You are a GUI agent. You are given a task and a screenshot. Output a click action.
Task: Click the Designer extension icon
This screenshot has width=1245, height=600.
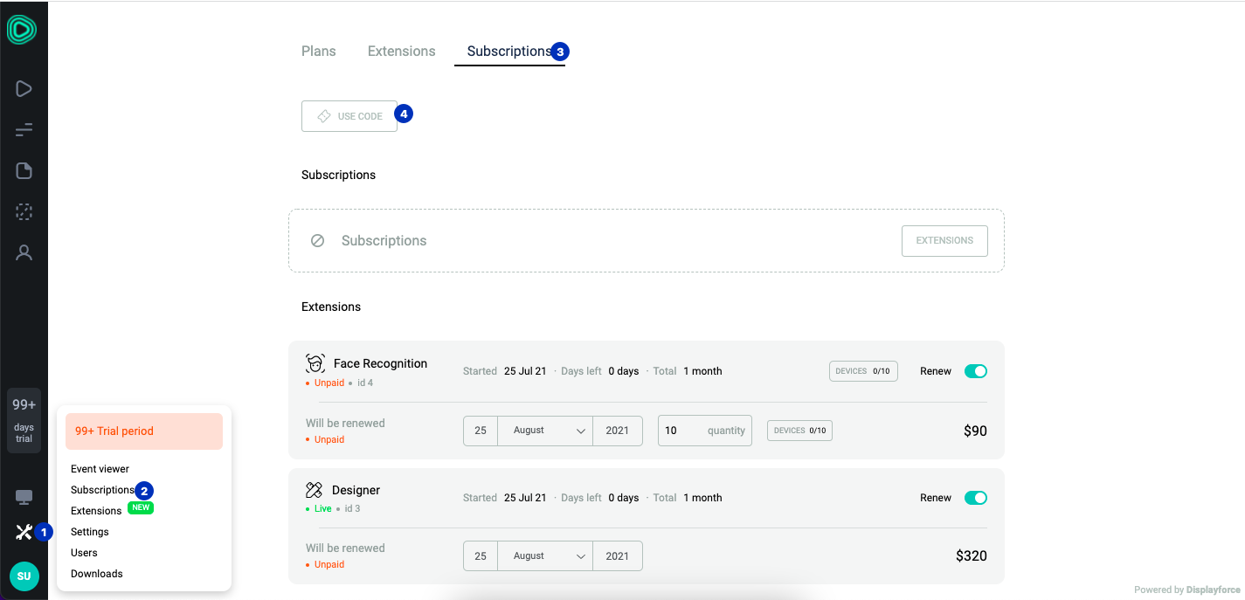(x=315, y=490)
